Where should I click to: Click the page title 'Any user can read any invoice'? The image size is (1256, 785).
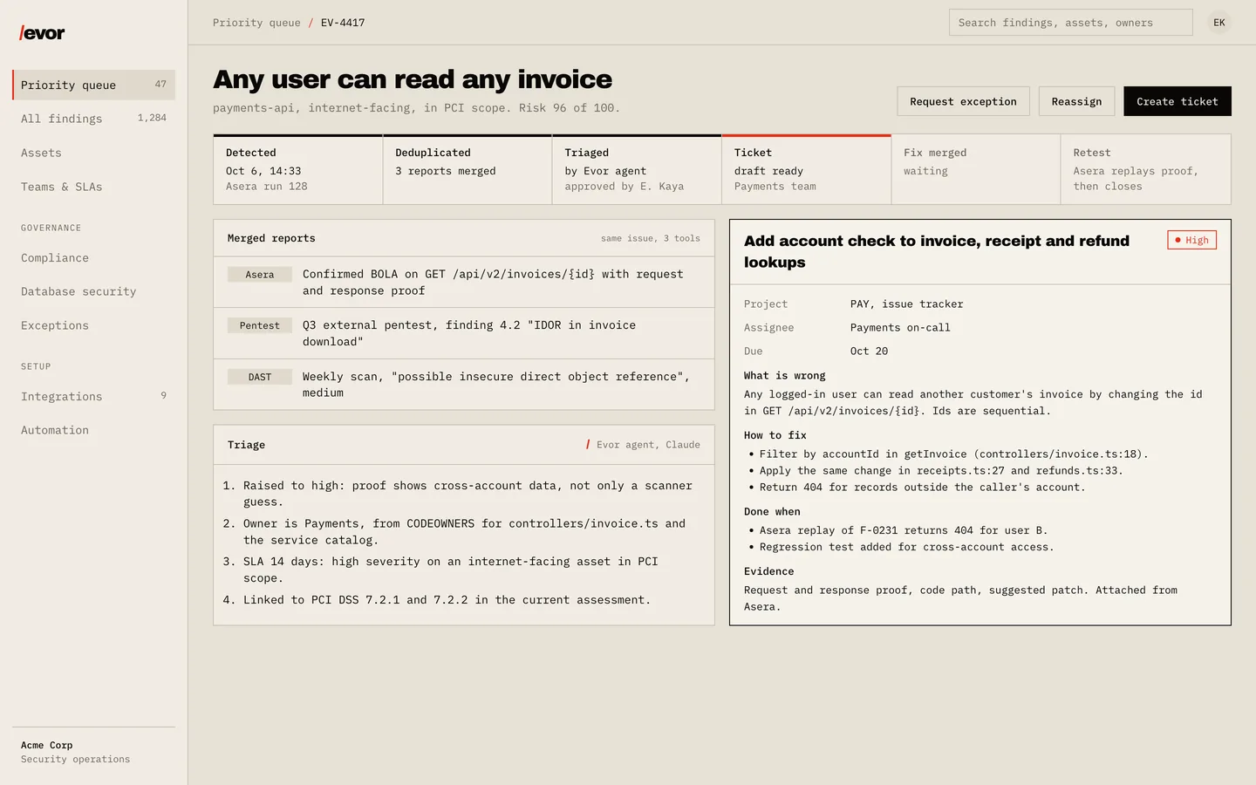[x=413, y=79]
